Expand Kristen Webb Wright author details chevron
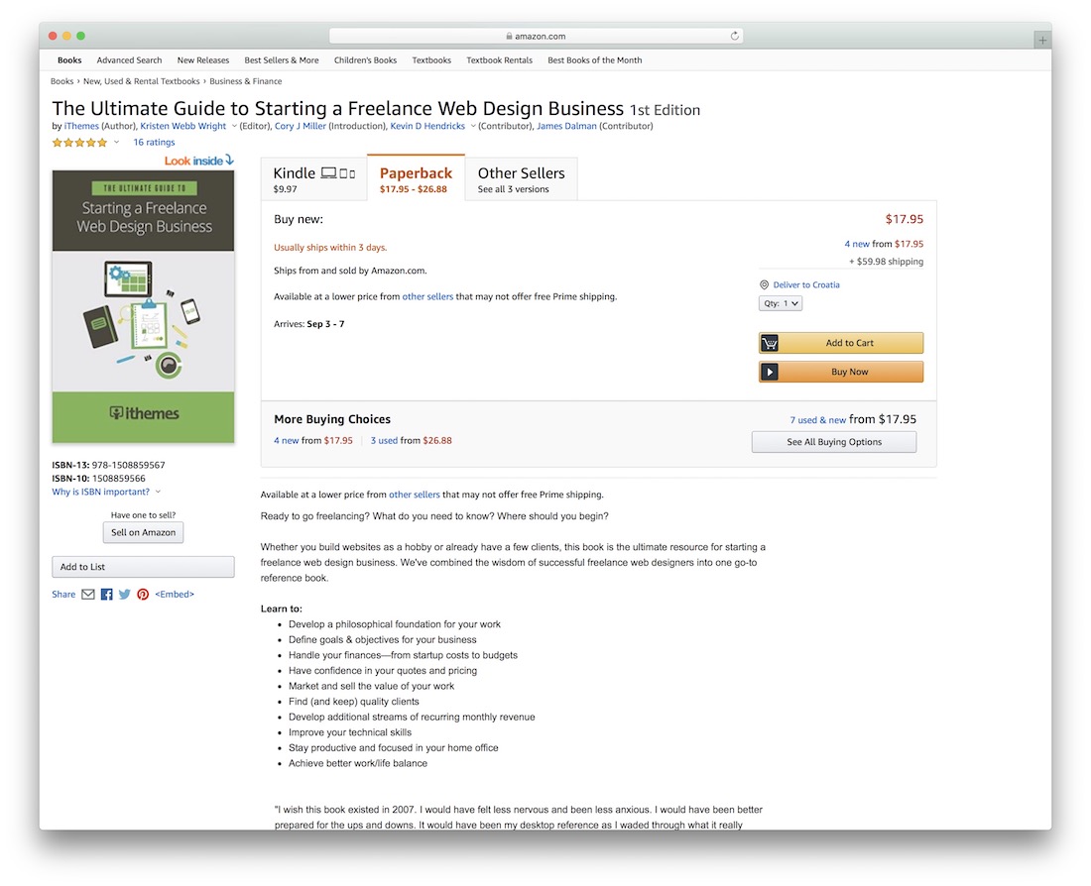Image resolution: width=1091 pixels, height=886 pixels. click(x=234, y=127)
